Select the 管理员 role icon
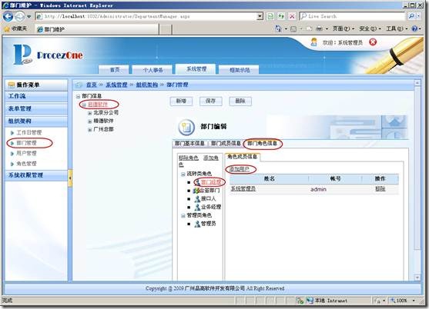 (197, 224)
